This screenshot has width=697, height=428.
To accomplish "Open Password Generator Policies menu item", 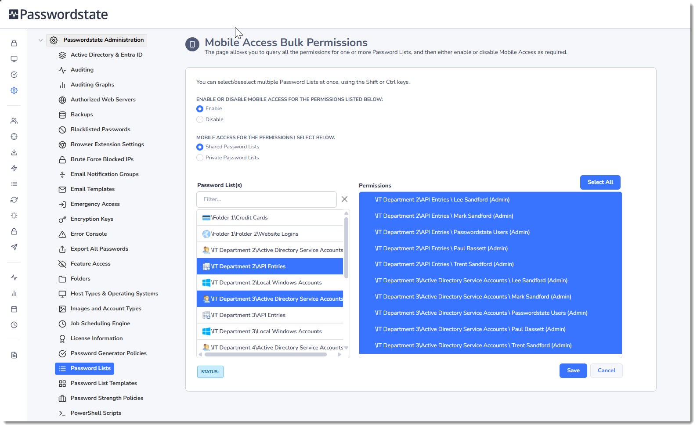I will 108,353.
